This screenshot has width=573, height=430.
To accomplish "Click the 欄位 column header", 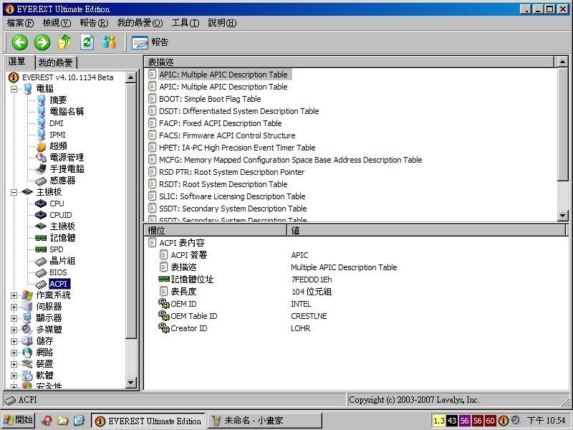I will (216, 230).
